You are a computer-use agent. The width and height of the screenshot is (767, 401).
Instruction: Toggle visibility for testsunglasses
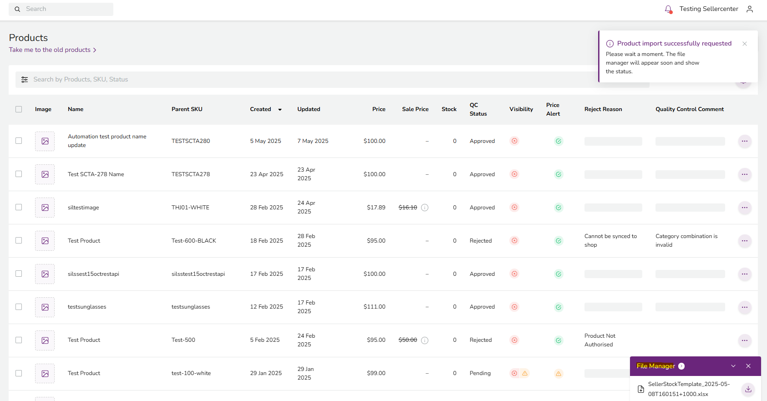coord(514,307)
